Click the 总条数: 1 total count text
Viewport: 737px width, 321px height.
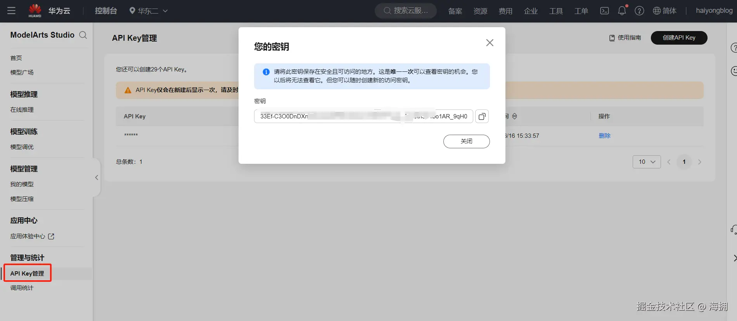129,162
